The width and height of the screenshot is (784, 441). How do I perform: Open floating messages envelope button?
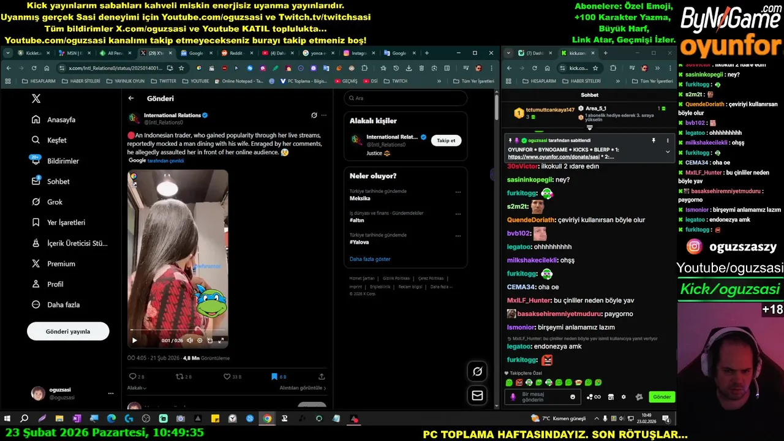click(477, 396)
